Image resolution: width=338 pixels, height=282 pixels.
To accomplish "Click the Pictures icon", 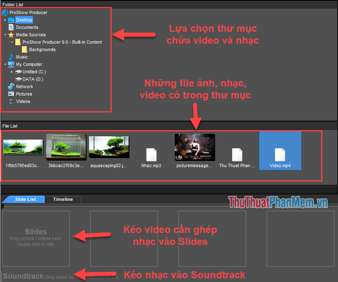I will 11,94.
